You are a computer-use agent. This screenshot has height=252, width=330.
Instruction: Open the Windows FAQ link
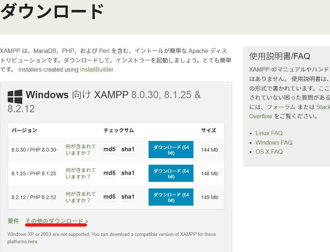pyautogui.click(x=274, y=142)
